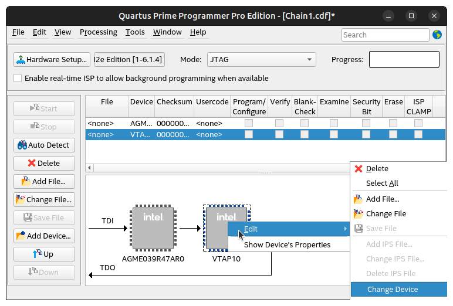Open the Processing menu
453x306 pixels.
98,32
